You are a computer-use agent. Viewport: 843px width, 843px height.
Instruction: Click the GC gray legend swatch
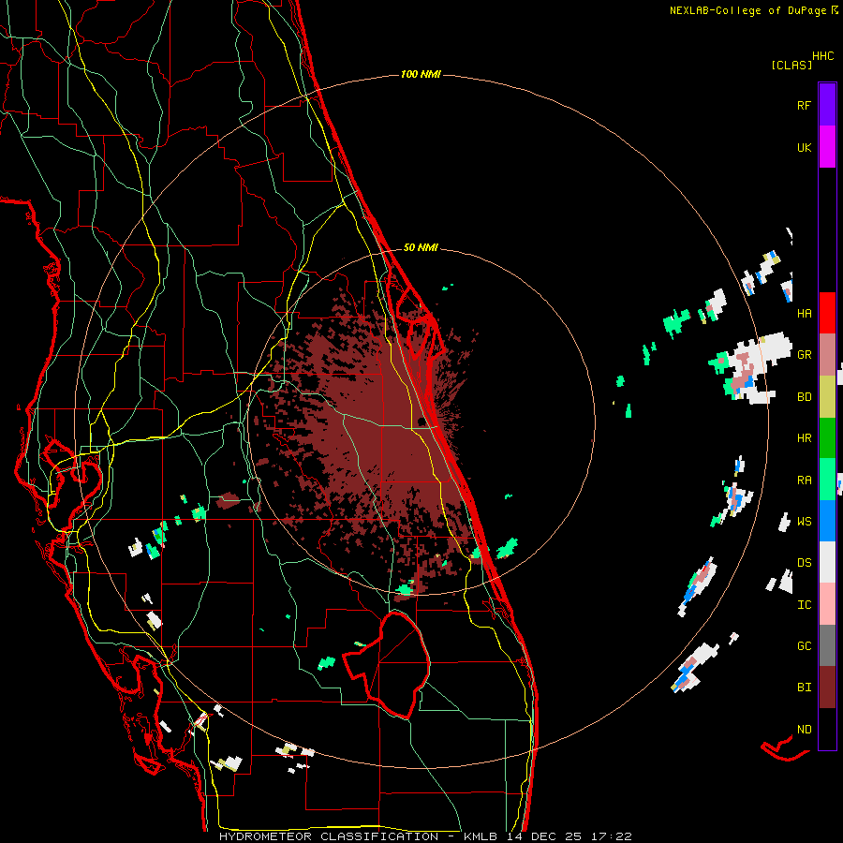pos(827,645)
